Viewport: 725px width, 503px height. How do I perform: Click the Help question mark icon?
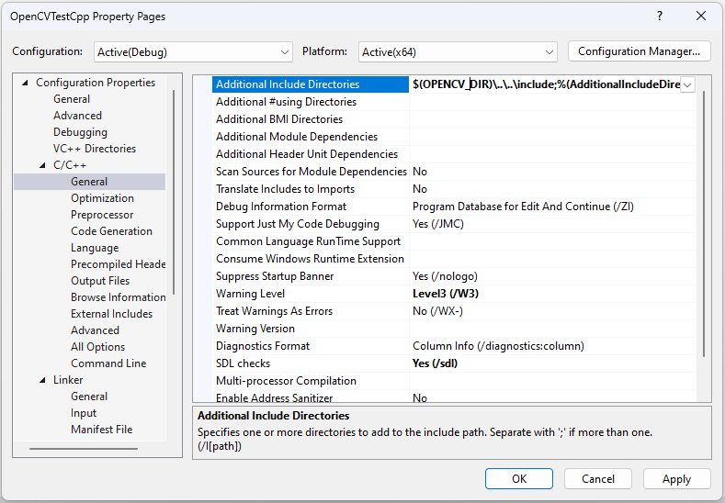[660, 17]
